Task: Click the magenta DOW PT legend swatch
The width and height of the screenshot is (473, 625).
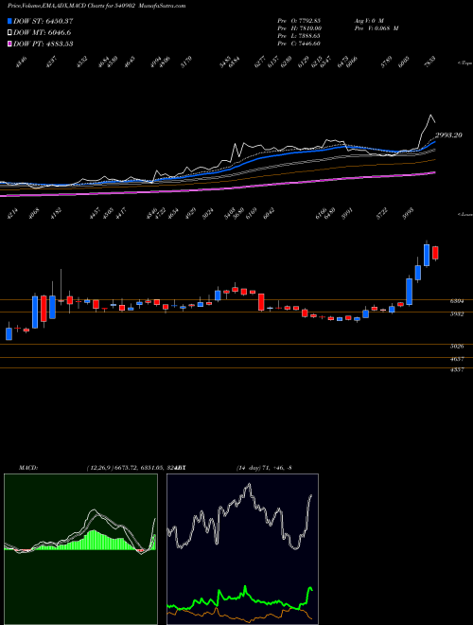Action: tap(10, 44)
